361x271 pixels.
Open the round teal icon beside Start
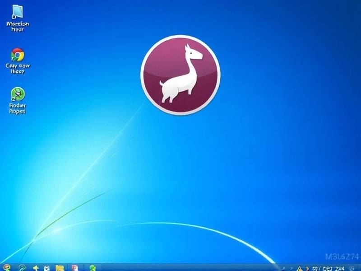point(22,267)
